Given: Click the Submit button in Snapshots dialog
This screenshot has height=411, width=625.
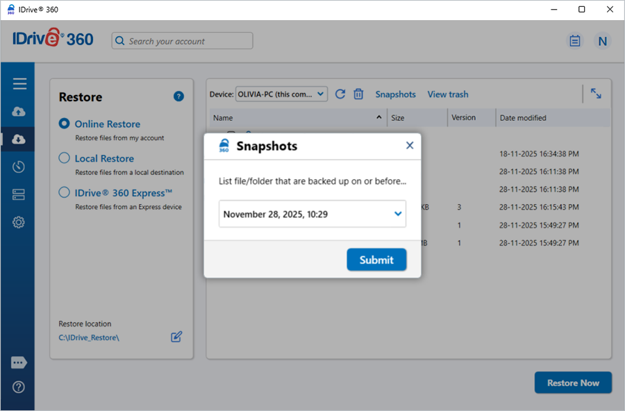Looking at the screenshot, I should (376, 260).
